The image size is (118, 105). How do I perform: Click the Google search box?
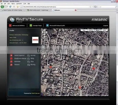pyautogui.click(x=106, y=7)
